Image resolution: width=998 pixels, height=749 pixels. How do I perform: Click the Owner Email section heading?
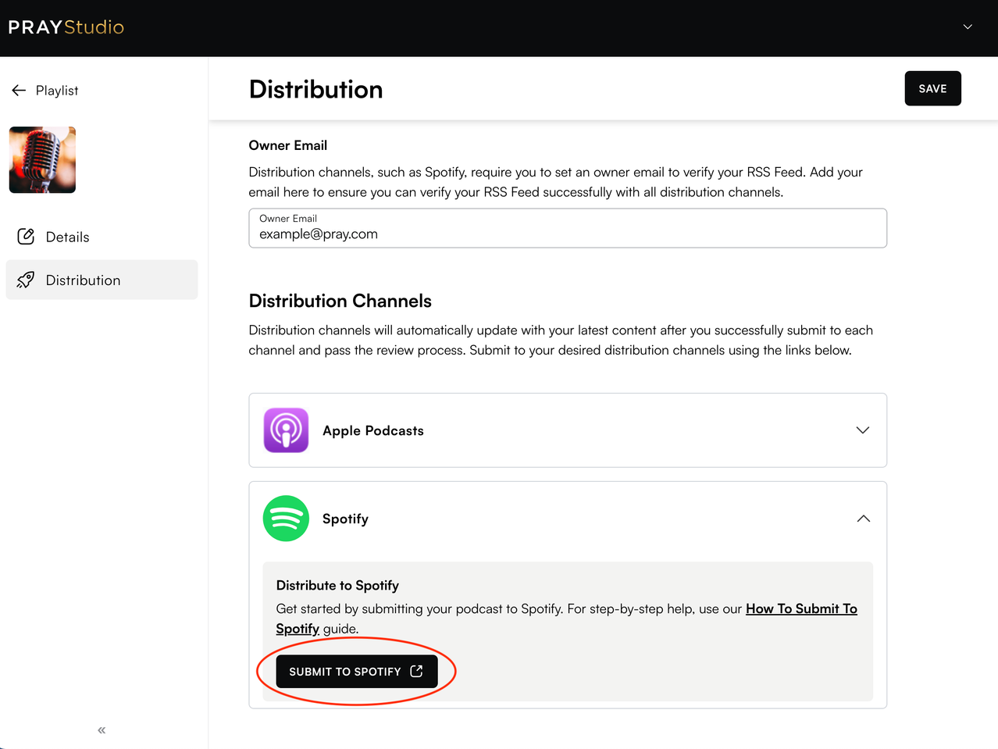pos(287,145)
